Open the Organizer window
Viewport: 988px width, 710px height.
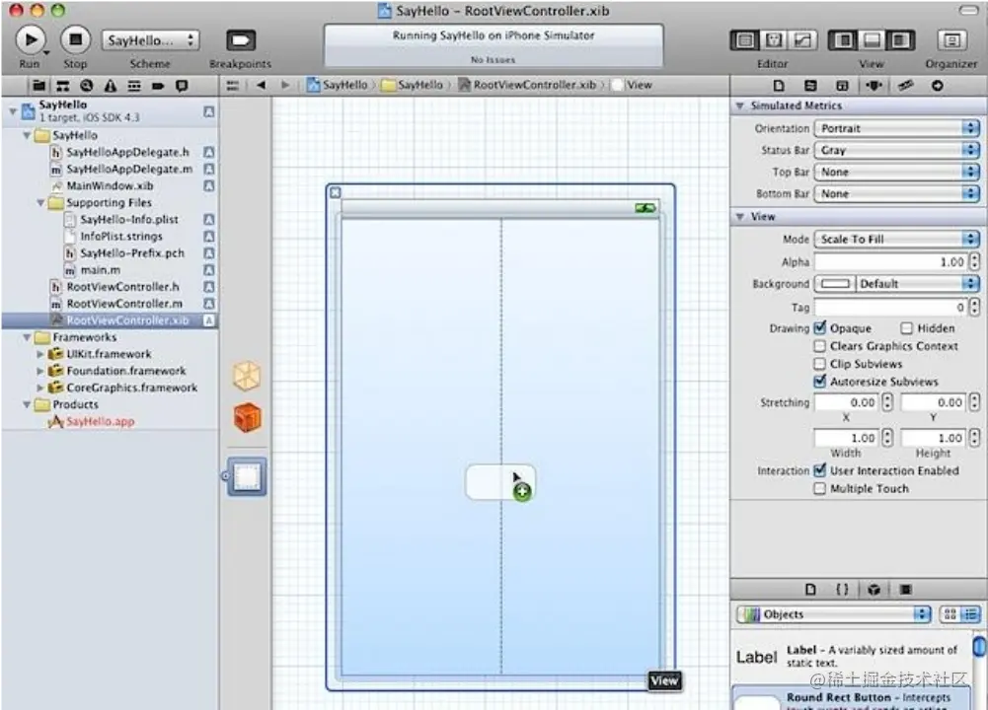point(951,40)
